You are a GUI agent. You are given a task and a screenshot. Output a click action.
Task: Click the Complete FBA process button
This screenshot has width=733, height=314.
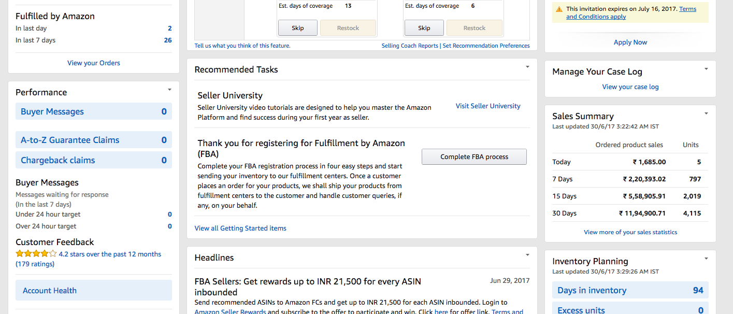[473, 156]
